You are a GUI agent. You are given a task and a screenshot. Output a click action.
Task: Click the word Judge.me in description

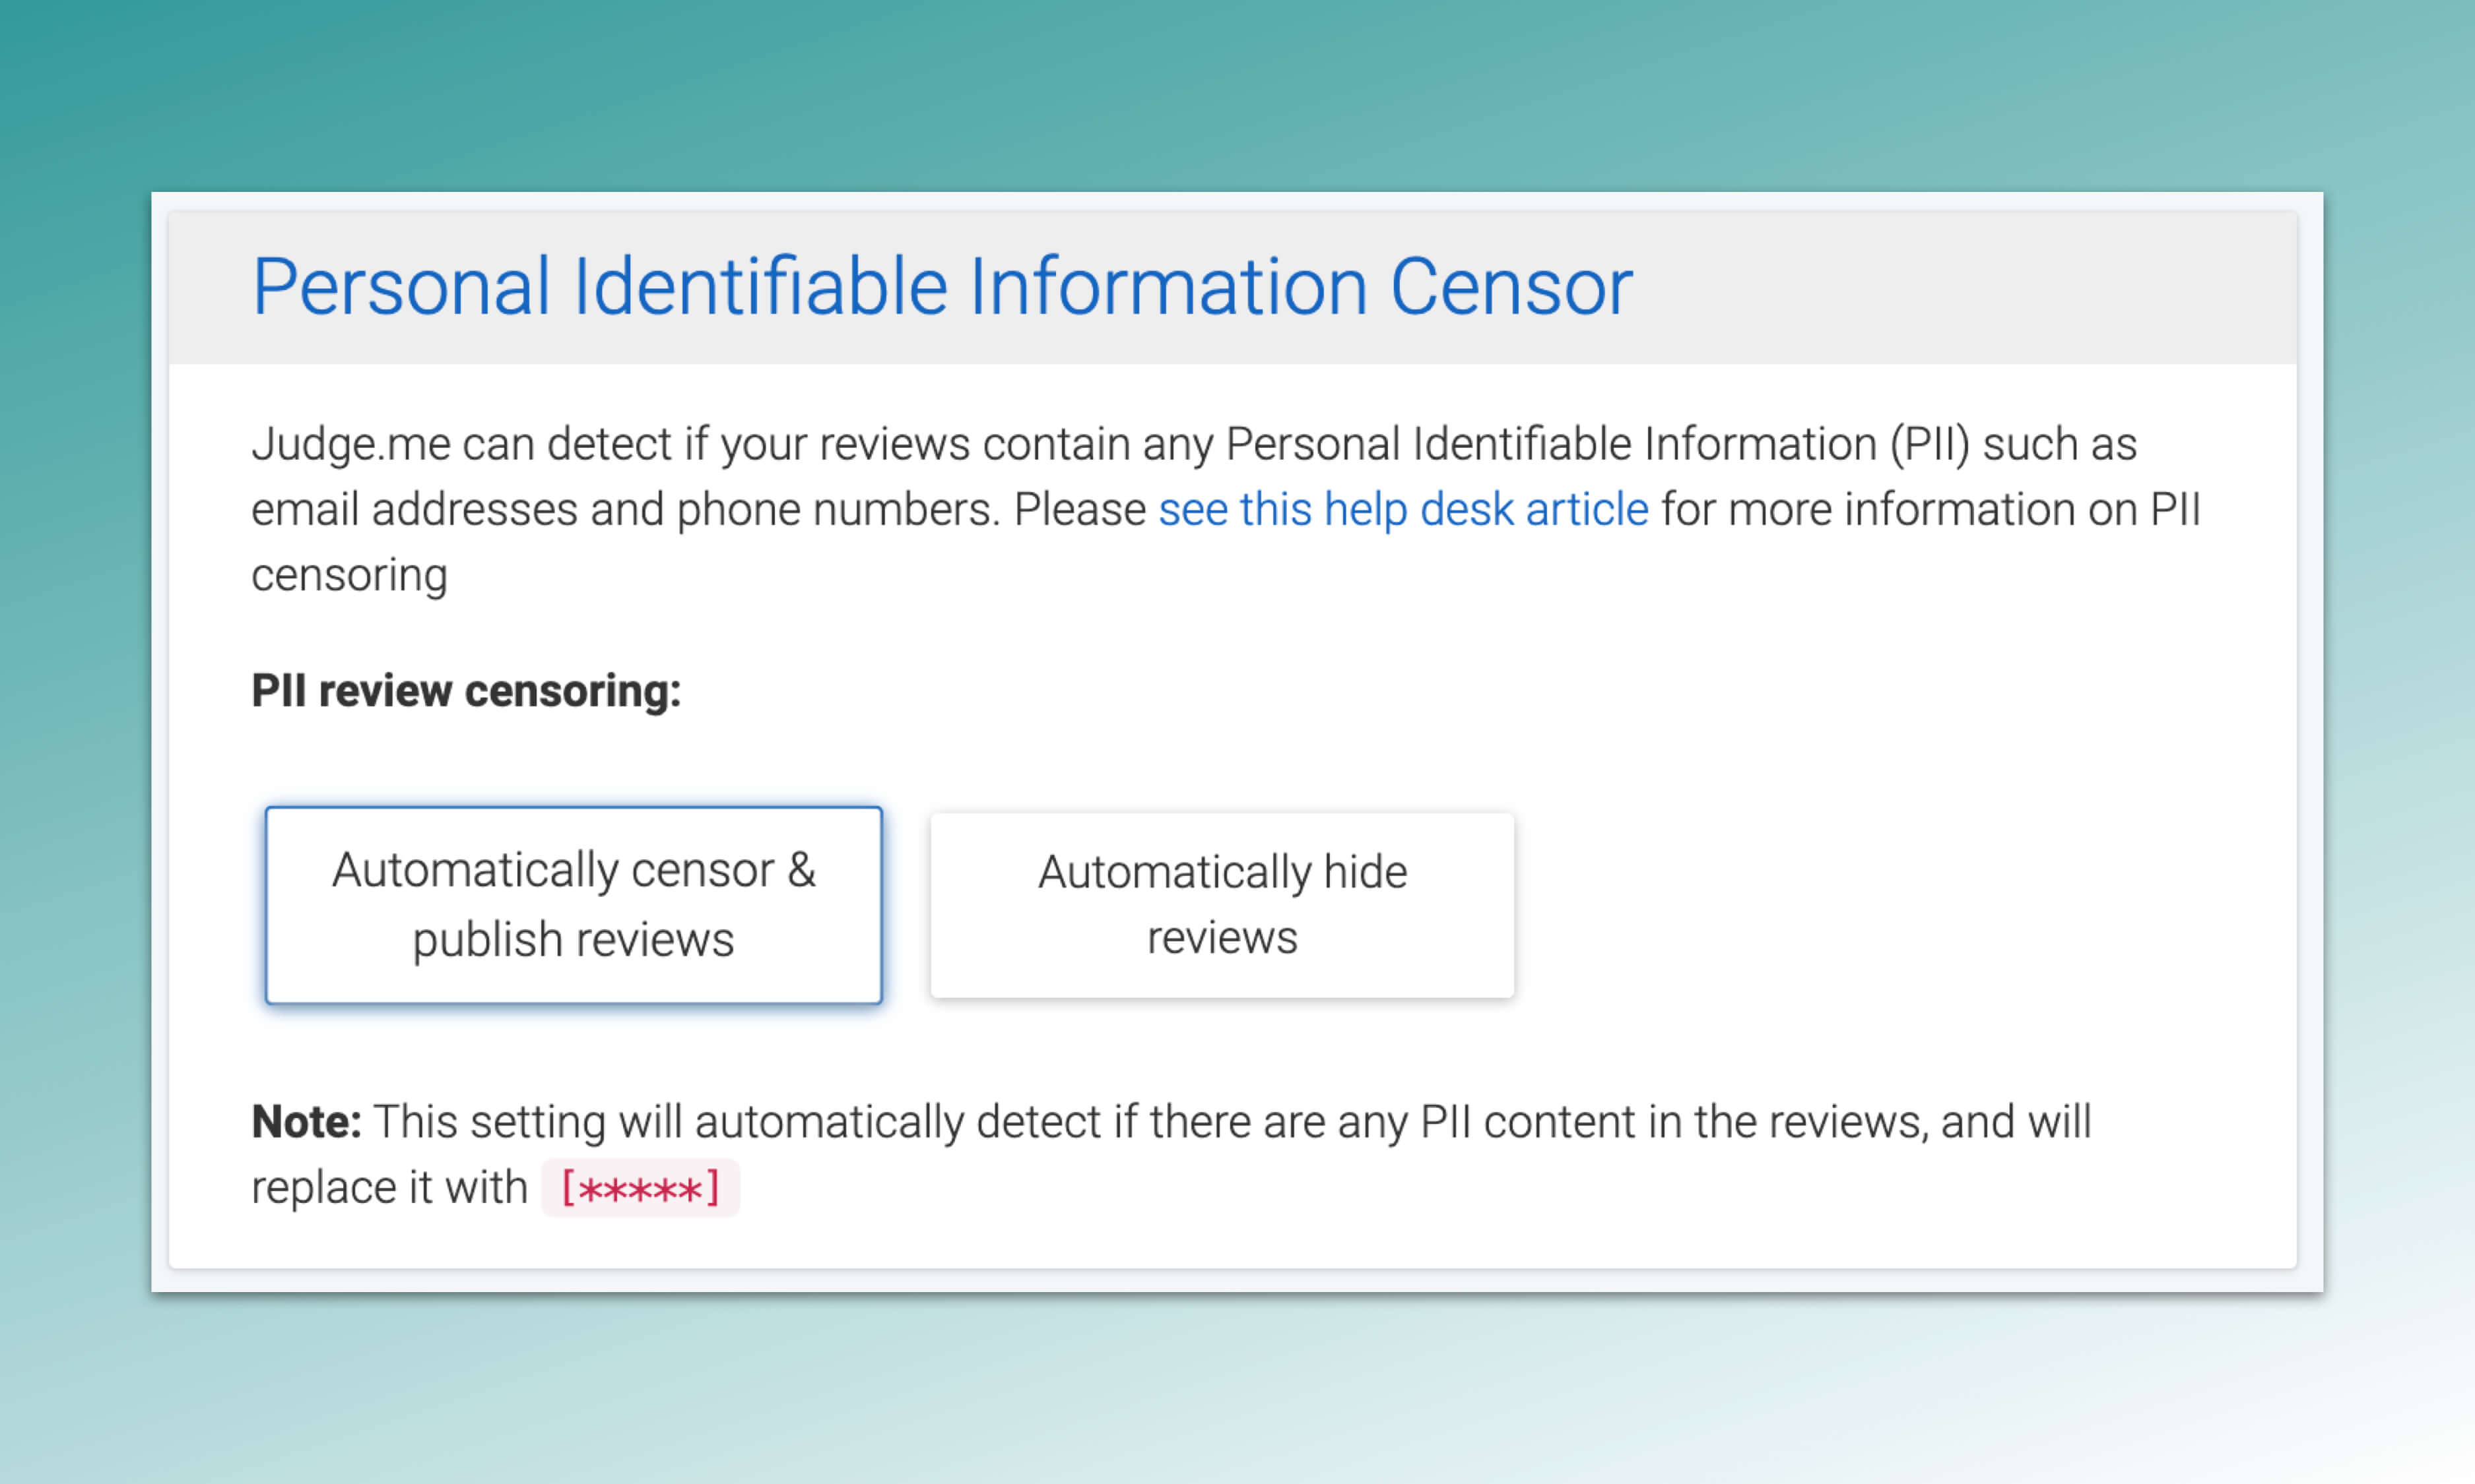pos(350,444)
